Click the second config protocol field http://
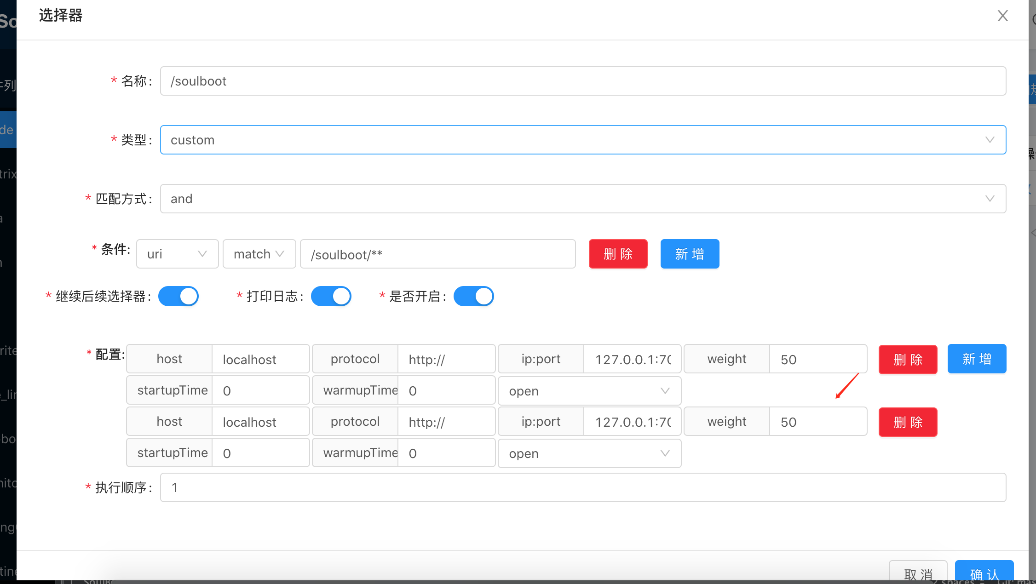The image size is (1036, 584). point(447,422)
